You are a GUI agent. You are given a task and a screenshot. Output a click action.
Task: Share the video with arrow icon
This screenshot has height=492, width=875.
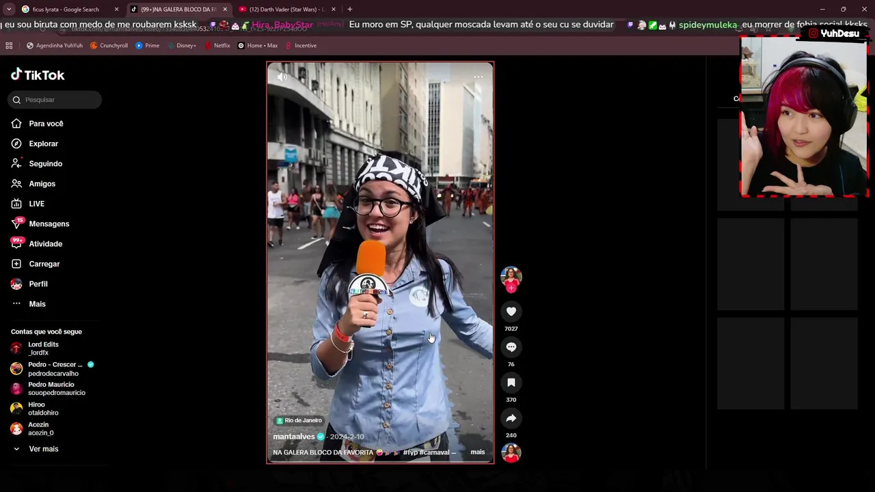point(511,418)
